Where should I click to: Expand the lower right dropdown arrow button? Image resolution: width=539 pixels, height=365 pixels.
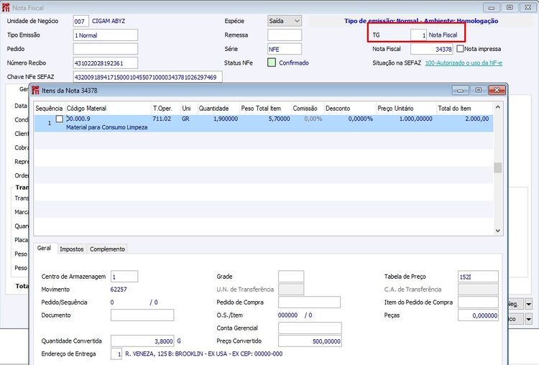click(529, 319)
